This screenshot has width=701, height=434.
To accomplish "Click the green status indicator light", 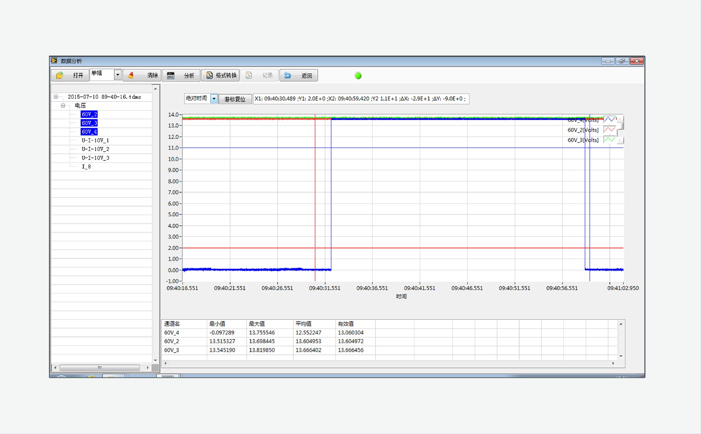I will point(358,76).
